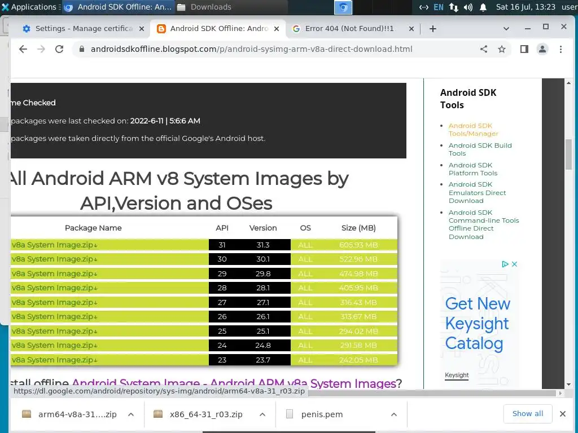Open Android SDK Platform Tools link
This screenshot has width=578, height=433.
pyautogui.click(x=473, y=169)
